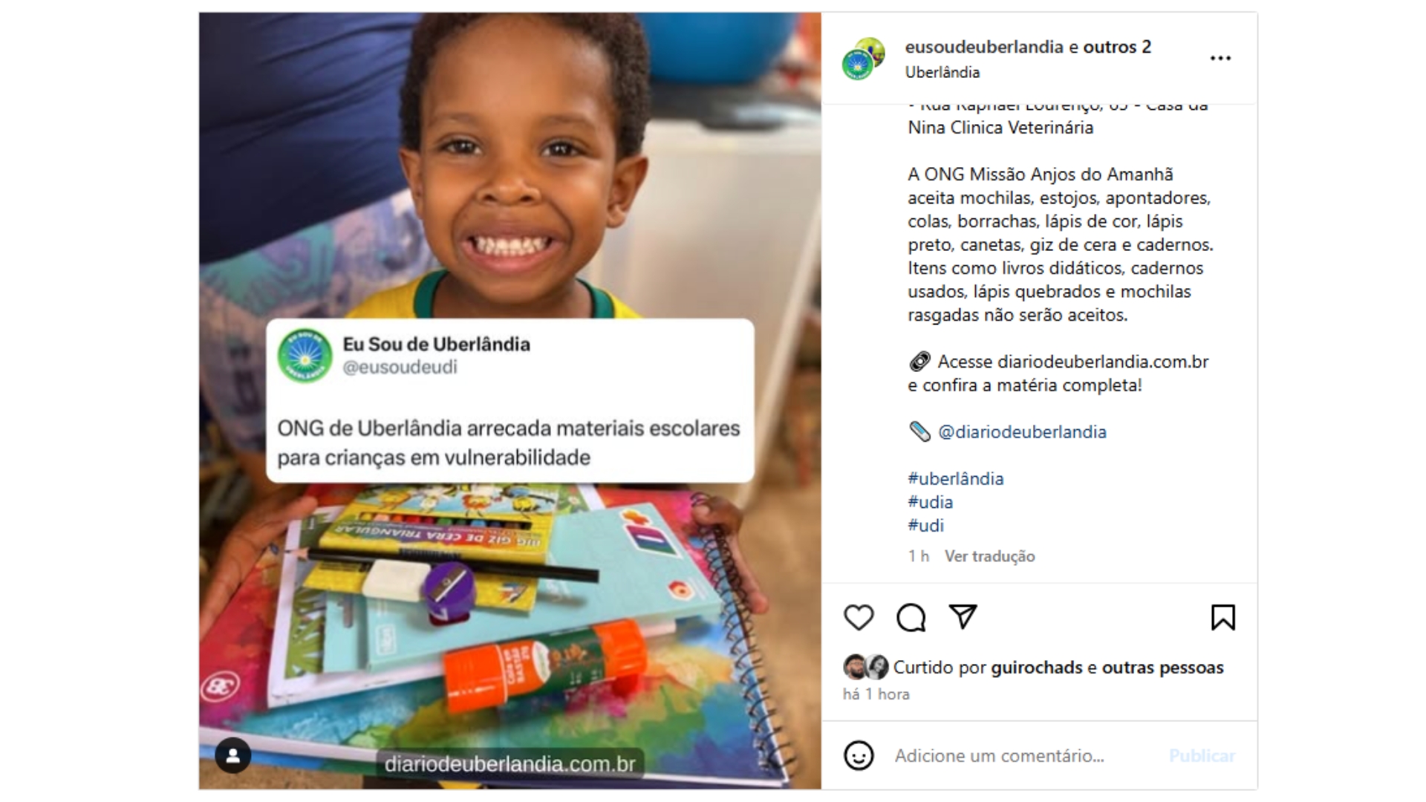Open the eusoudeuberlandia profile avatar
This screenshot has width=1426, height=802.
click(x=863, y=59)
